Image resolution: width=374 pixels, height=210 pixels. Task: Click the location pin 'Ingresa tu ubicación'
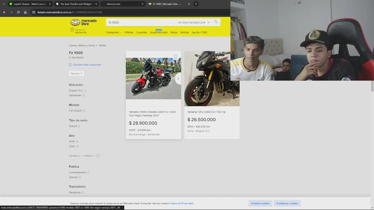(x=78, y=31)
